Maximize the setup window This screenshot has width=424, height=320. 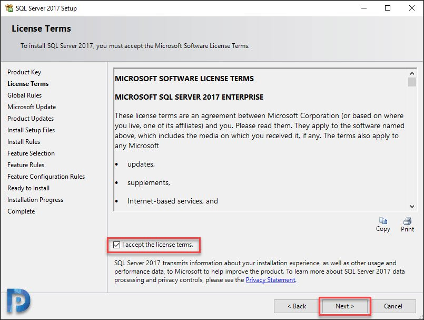388,8
